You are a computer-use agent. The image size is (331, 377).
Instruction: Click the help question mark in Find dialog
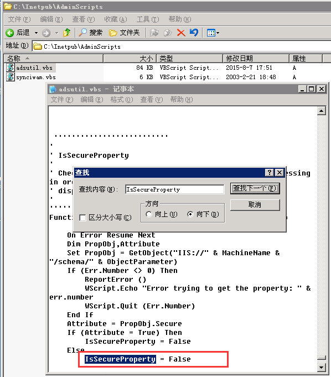(x=269, y=172)
